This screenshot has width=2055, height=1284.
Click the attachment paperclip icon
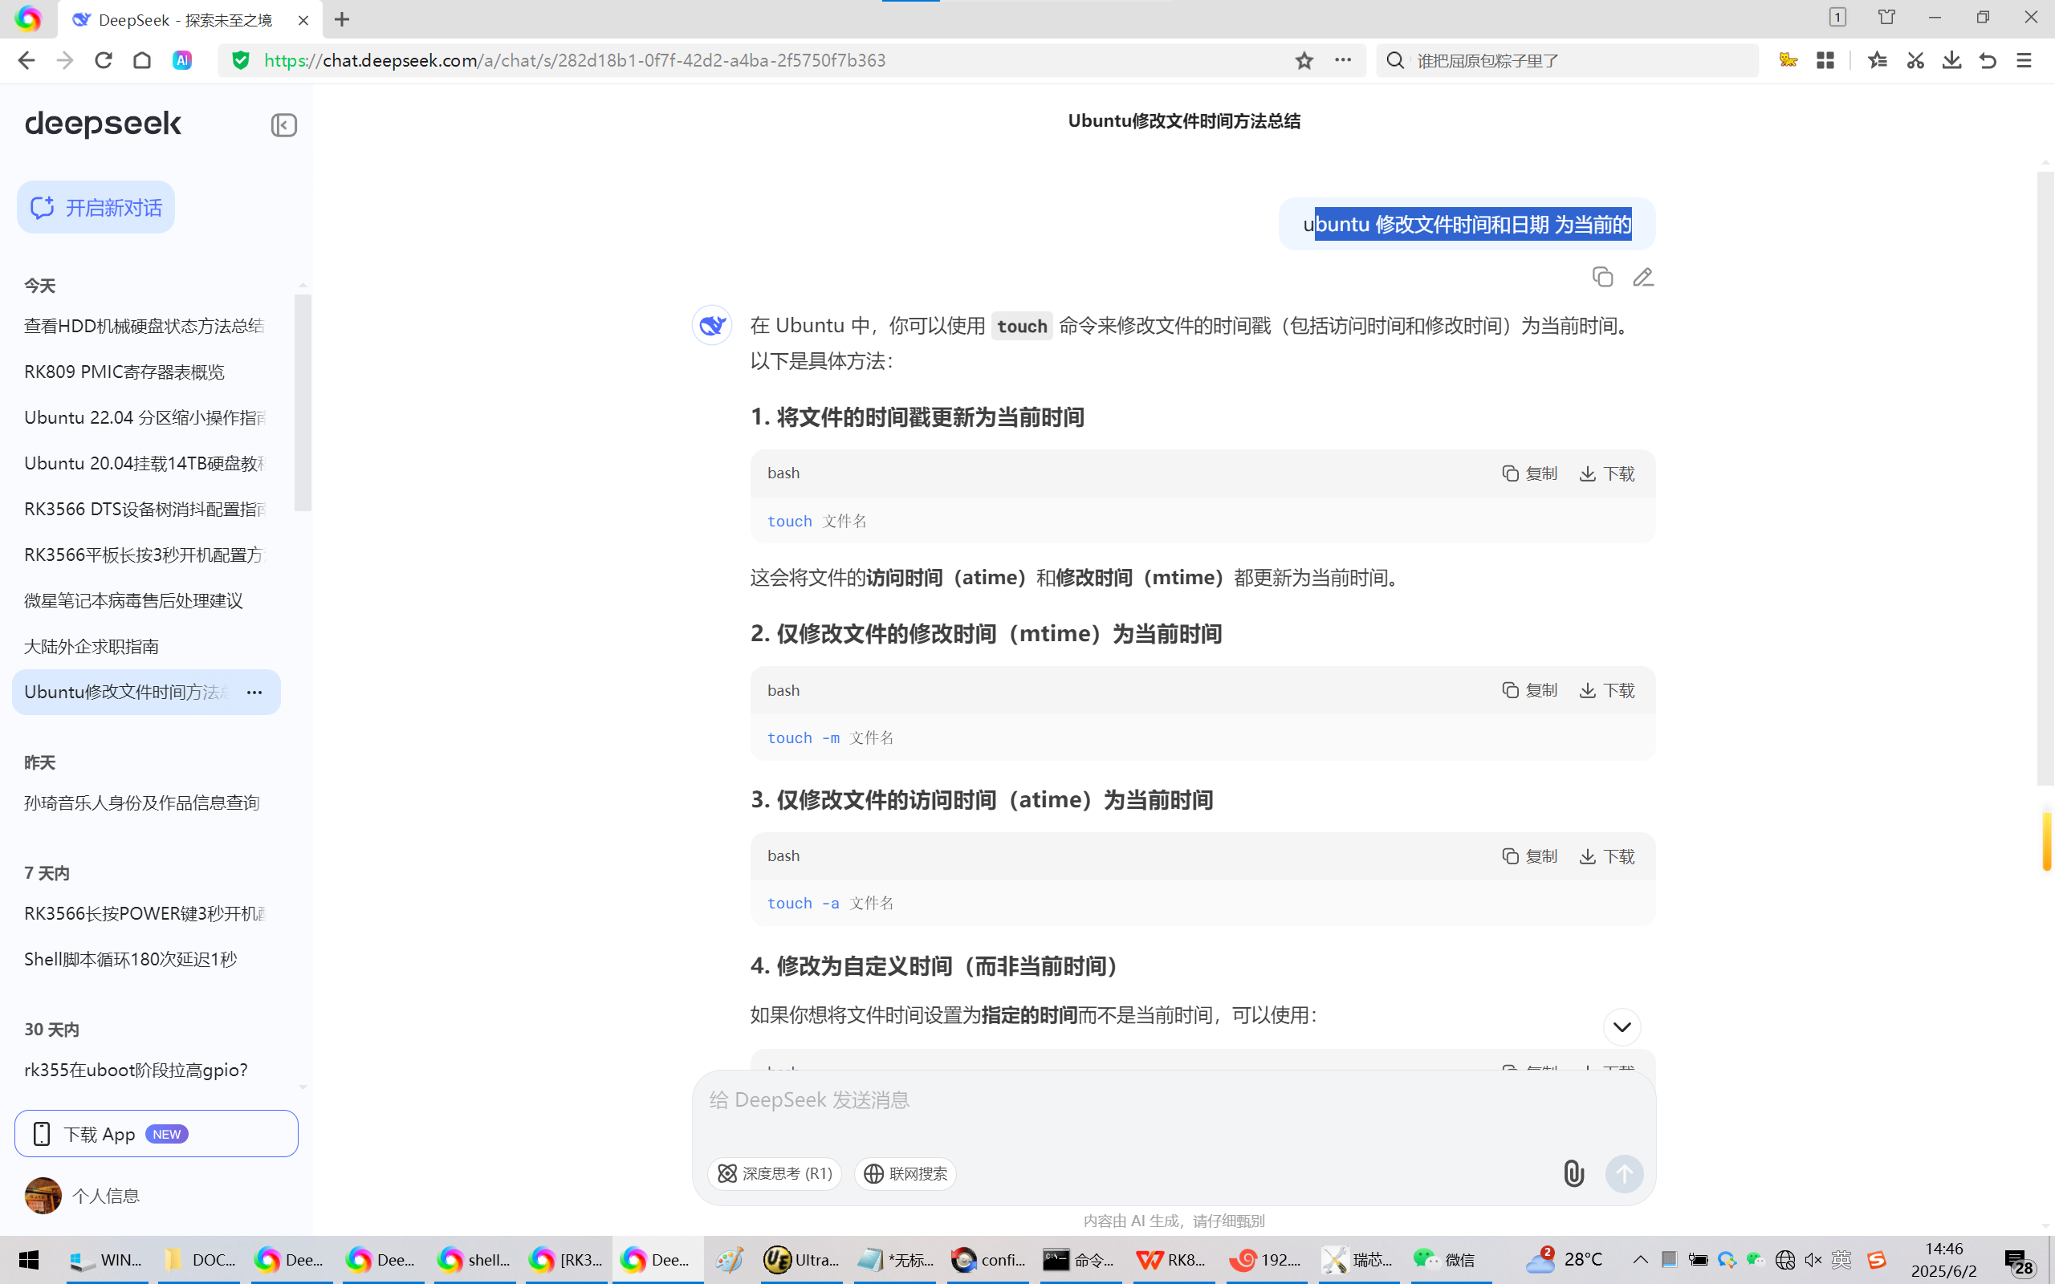[1573, 1172]
